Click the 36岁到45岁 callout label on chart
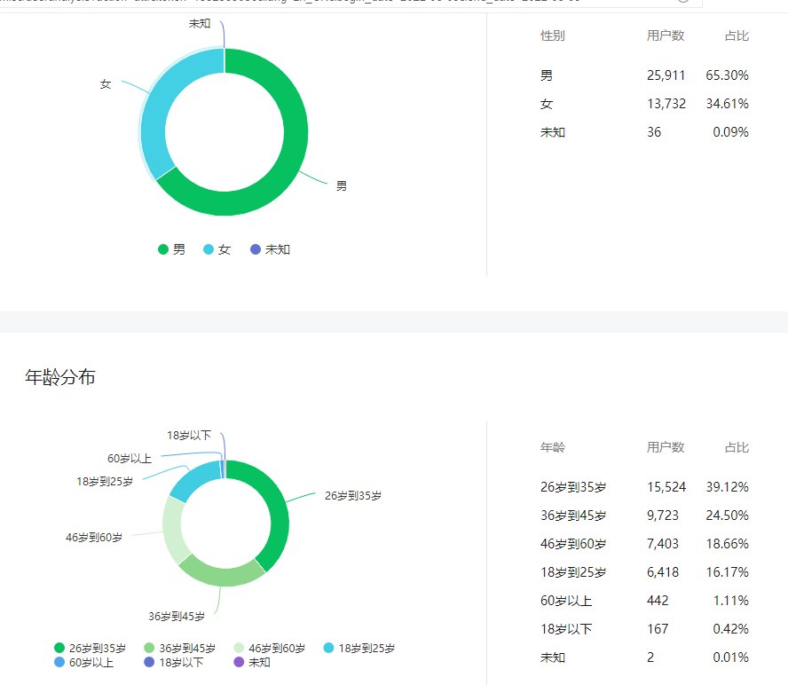 point(177,616)
